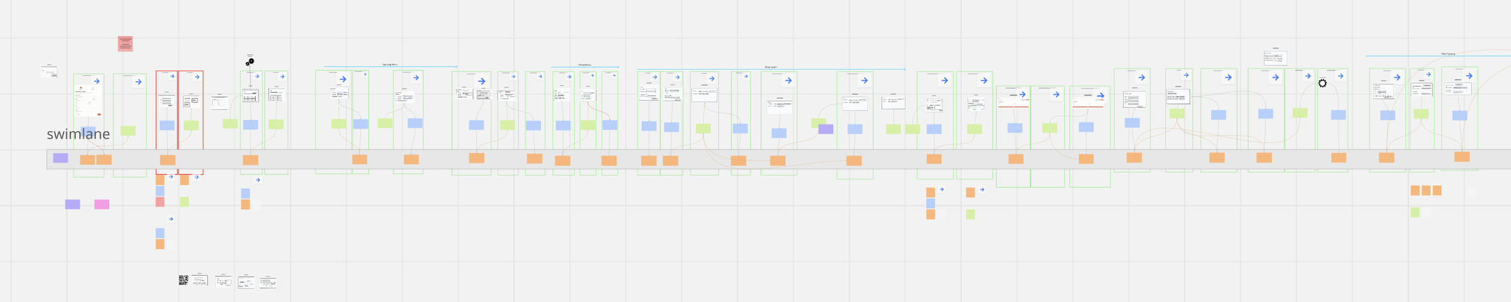Select the leftmost blue horizontal timeline arrow

click(x=390, y=66)
